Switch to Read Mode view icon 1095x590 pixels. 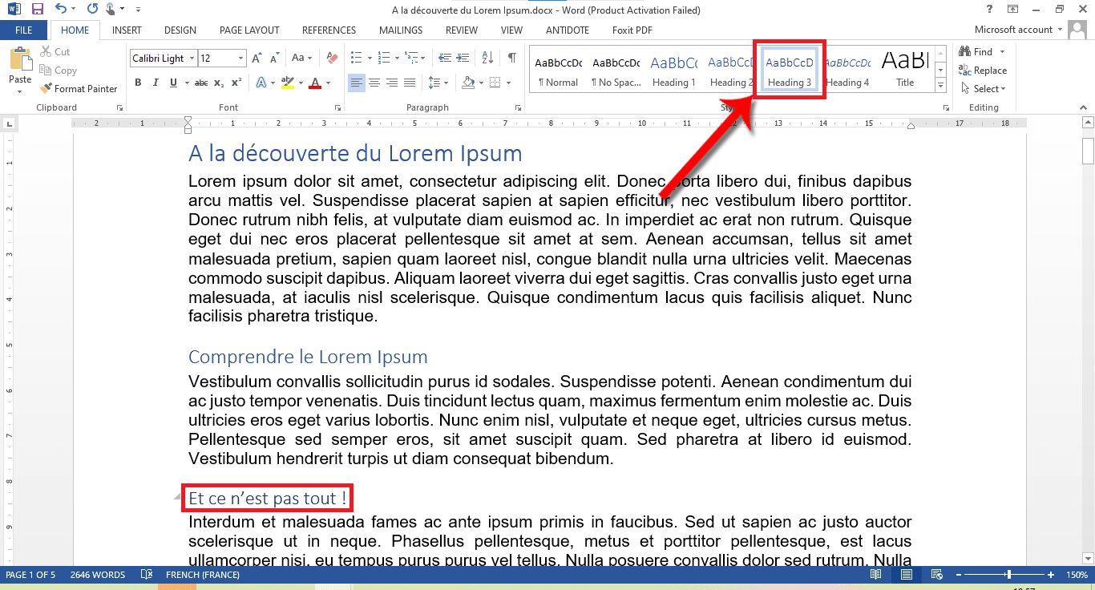876,575
